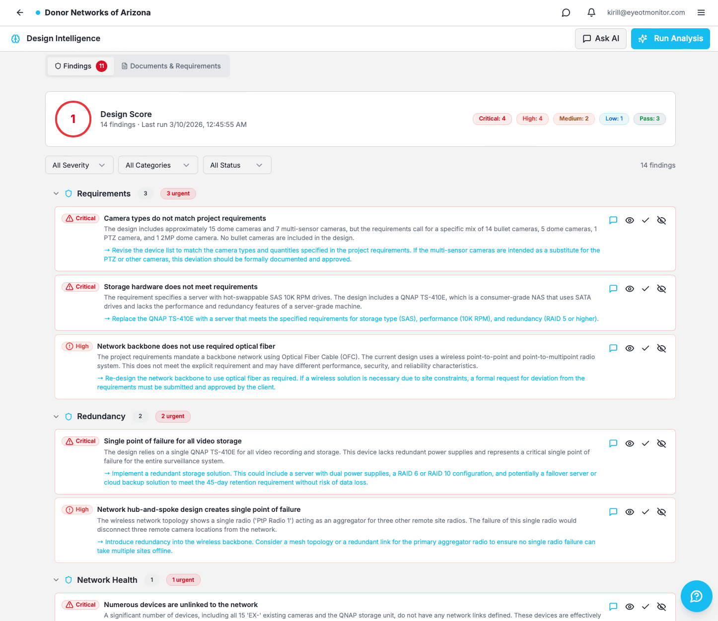
Task: Mark Network hub-and-spoke finding resolved
Action: pyautogui.click(x=645, y=512)
